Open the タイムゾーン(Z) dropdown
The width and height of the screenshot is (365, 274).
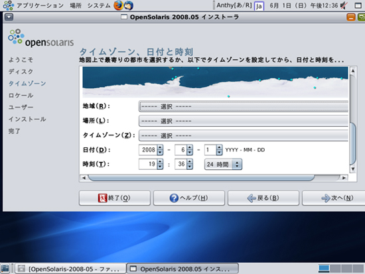(244, 135)
